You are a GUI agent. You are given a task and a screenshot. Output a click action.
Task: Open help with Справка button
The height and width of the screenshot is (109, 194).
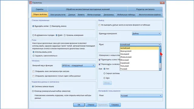(x=115, y=105)
